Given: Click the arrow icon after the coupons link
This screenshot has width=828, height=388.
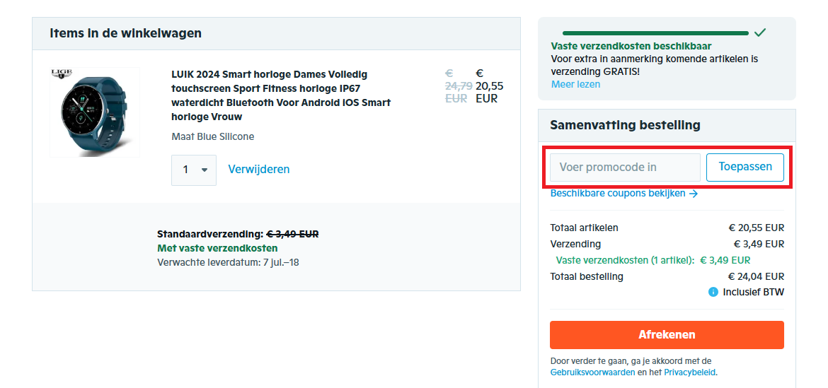Looking at the screenshot, I should (694, 194).
